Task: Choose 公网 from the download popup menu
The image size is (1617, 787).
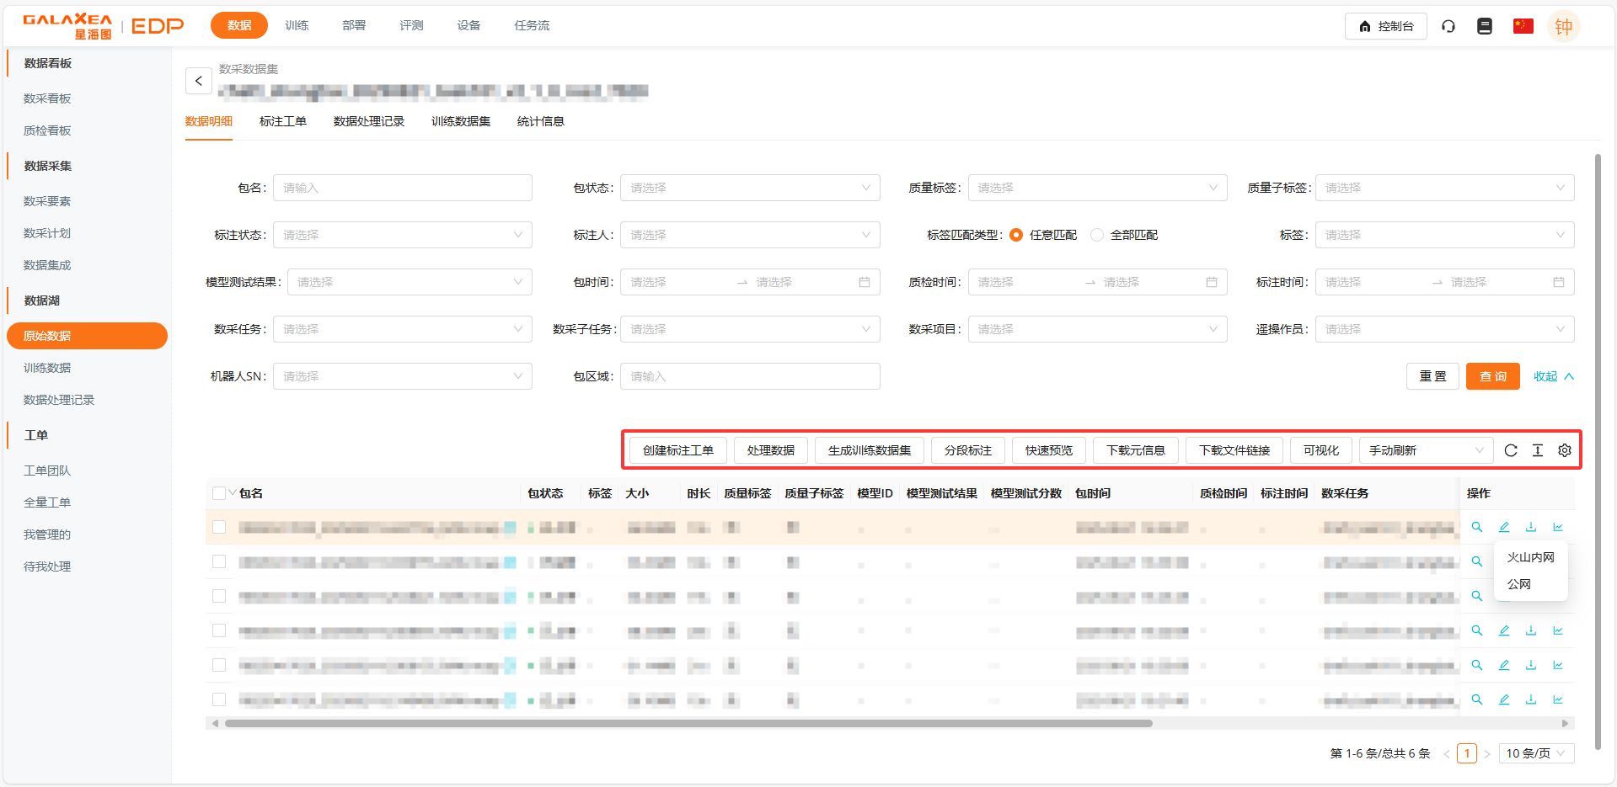Action: click(x=1519, y=584)
